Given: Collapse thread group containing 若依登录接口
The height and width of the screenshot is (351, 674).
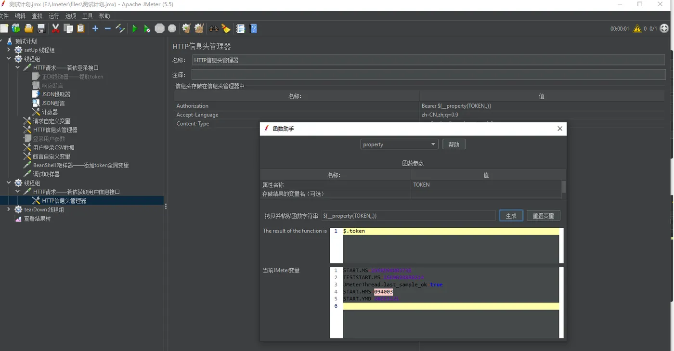Looking at the screenshot, I should click(9, 59).
